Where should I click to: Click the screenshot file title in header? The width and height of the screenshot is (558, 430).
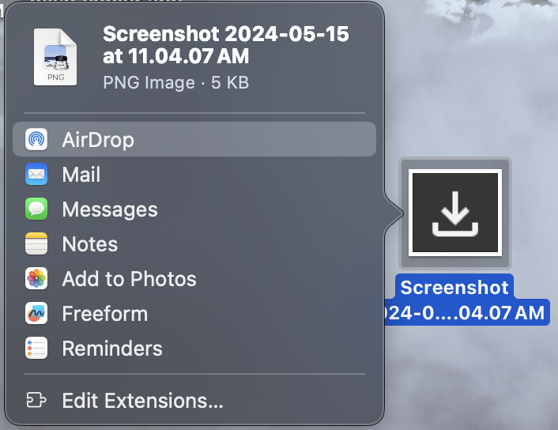pyautogui.click(x=226, y=45)
